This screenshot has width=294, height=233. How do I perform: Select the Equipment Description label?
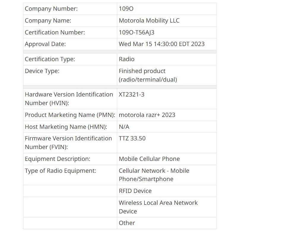pos(58,159)
